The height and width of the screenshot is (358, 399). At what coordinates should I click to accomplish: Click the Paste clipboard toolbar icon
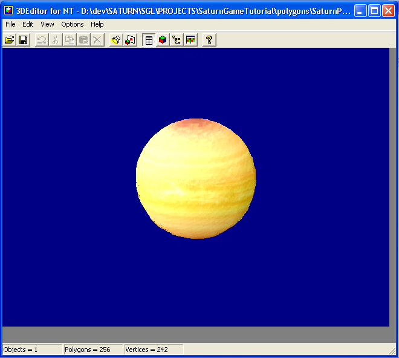coord(83,40)
